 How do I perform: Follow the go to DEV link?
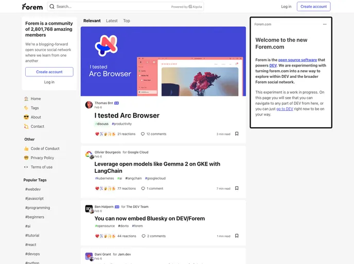(285, 109)
